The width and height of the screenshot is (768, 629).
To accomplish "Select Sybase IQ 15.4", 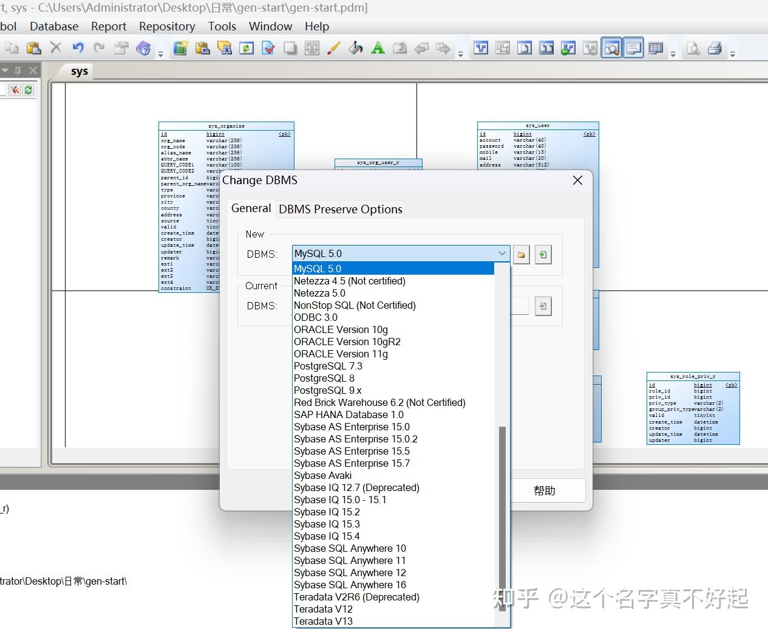I will [393, 536].
